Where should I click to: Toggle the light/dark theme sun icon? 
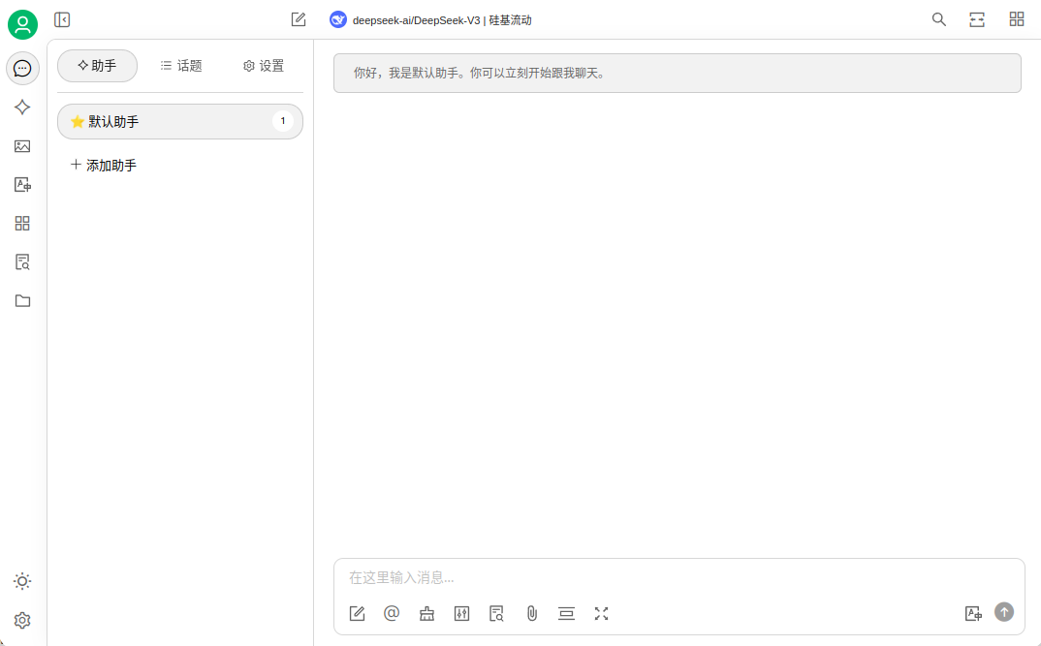click(22, 581)
